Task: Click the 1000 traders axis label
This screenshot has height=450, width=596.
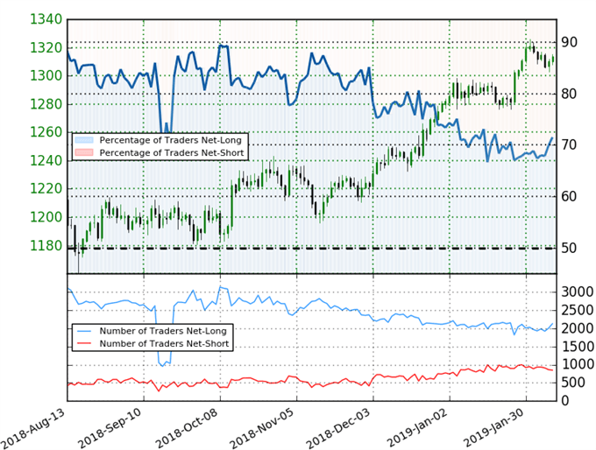Action: [578, 364]
